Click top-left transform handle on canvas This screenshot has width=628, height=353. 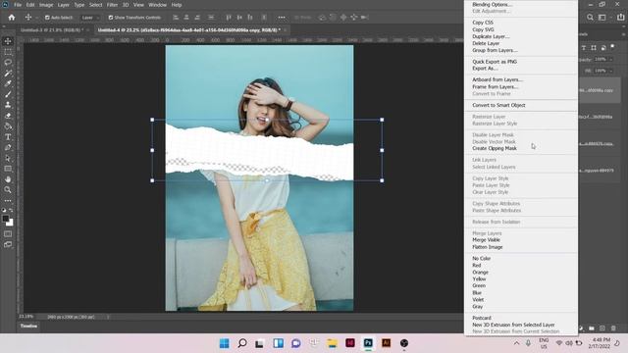[152, 120]
